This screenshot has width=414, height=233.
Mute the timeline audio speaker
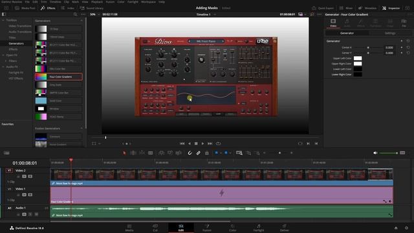375,153
